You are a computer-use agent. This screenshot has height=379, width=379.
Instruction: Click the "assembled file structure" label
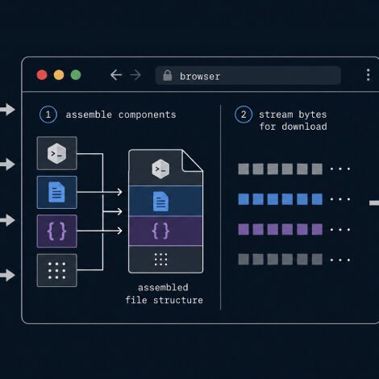(x=164, y=294)
